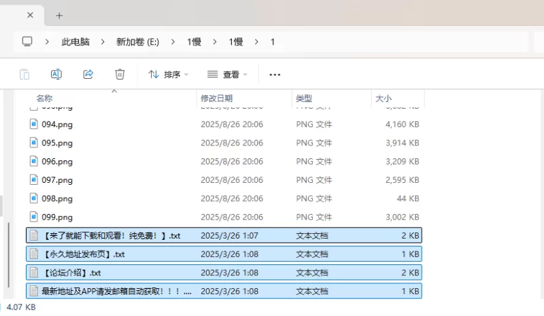
Task: Click the 097.png file icon
Action: (33, 179)
